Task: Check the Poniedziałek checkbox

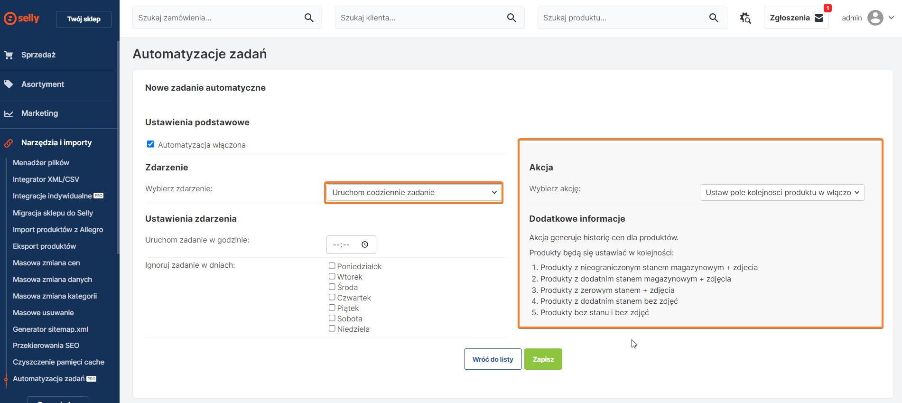Action: (x=332, y=266)
